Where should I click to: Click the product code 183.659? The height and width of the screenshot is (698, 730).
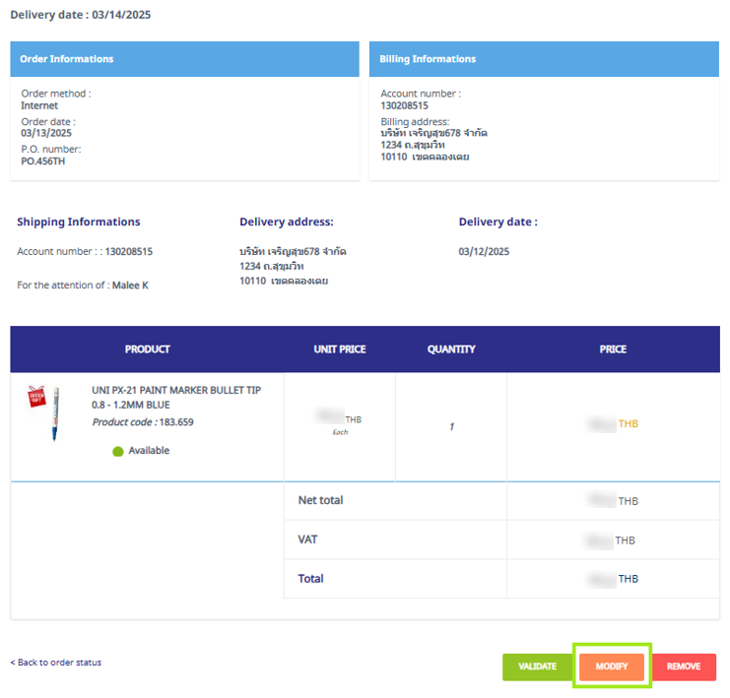point(175,422)
